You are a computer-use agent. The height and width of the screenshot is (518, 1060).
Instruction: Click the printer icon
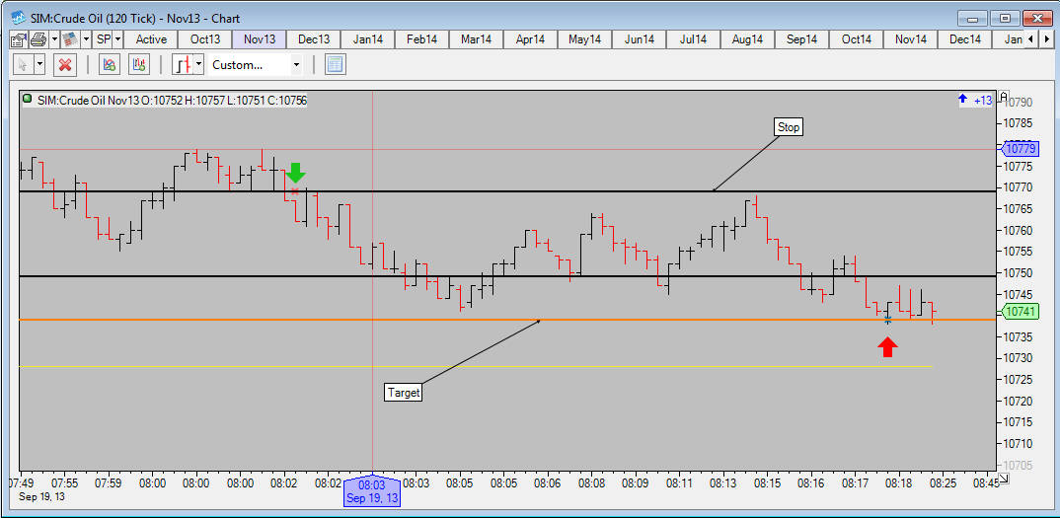point(38,39)
